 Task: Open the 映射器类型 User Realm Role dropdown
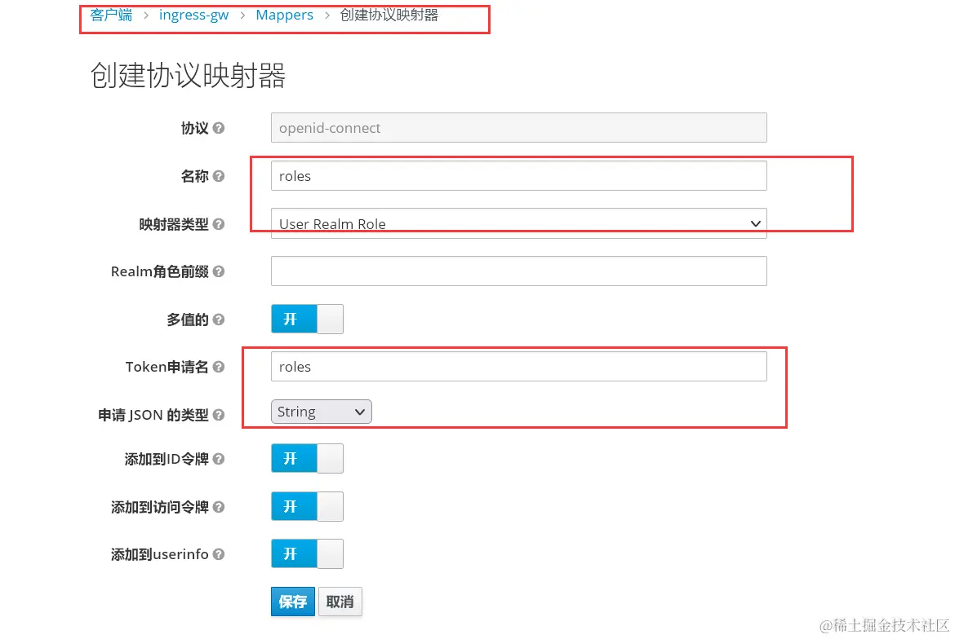(x=518, y=224)
